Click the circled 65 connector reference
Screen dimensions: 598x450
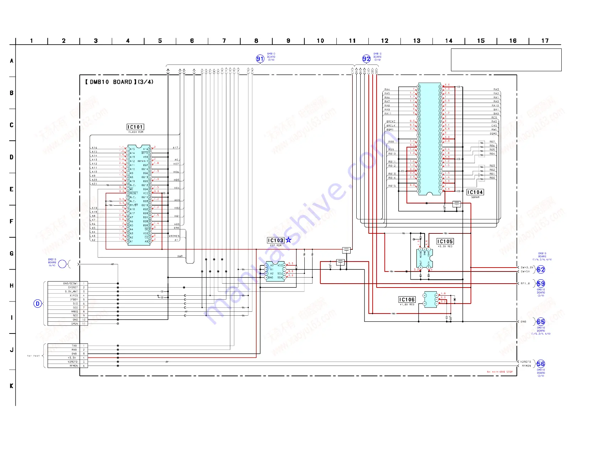point(541,322)
